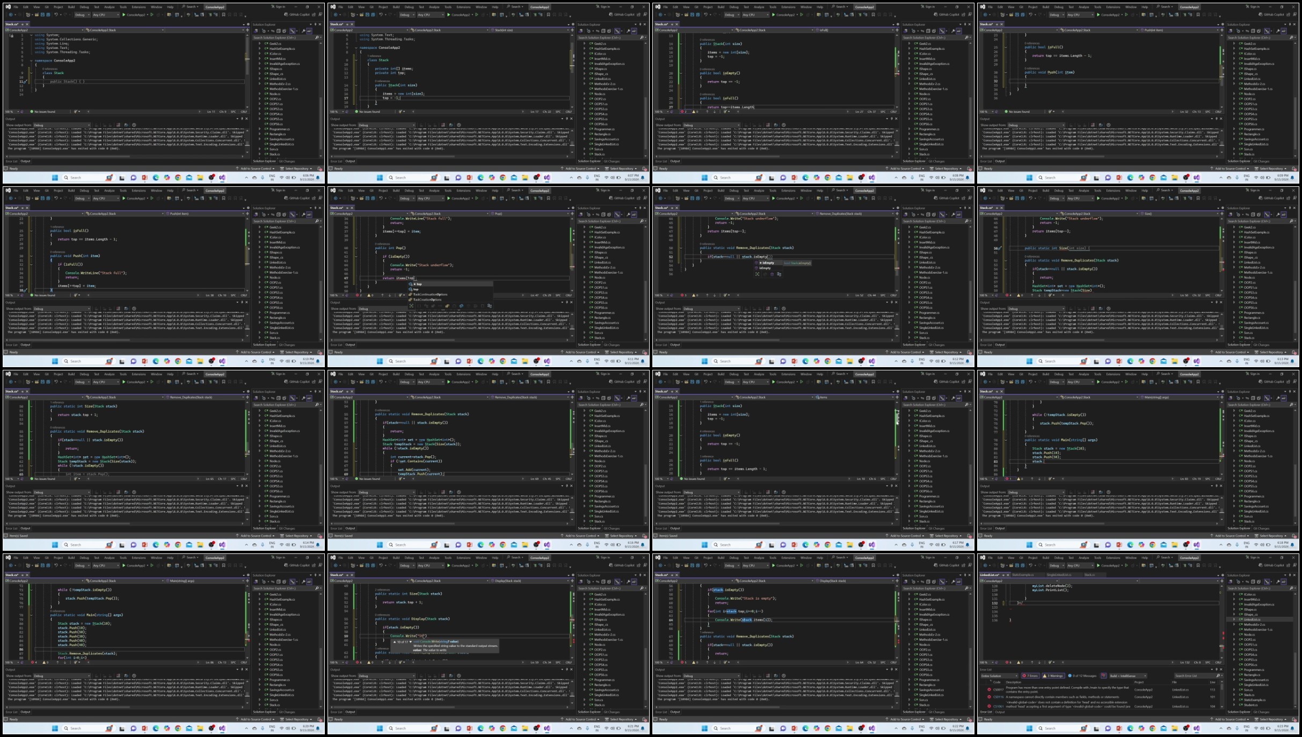Open the Entire Solution scope dropdown
Viewport: 1302px width, 737px height.
pyautogui.click(x=999, y=676)
